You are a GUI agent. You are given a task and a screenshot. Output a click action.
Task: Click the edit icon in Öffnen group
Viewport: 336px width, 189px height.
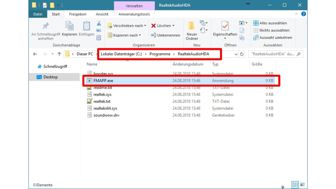pyautogui.click(x=242, y=30)
